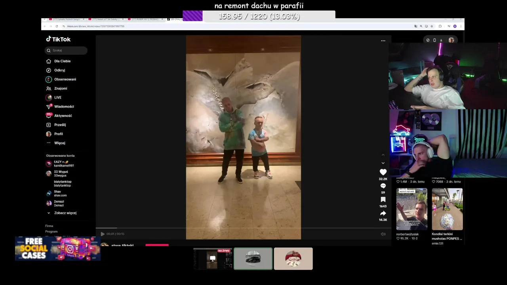The image size is (507, 285).
Task: Like the video with heart icon
Action: coord(383,172)
